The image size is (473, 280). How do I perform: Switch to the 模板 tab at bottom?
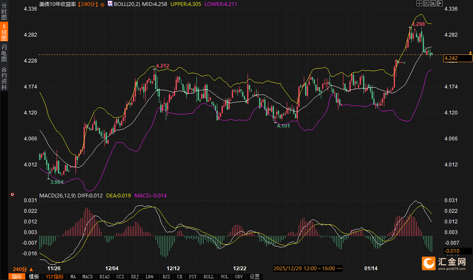pos(34,277)
